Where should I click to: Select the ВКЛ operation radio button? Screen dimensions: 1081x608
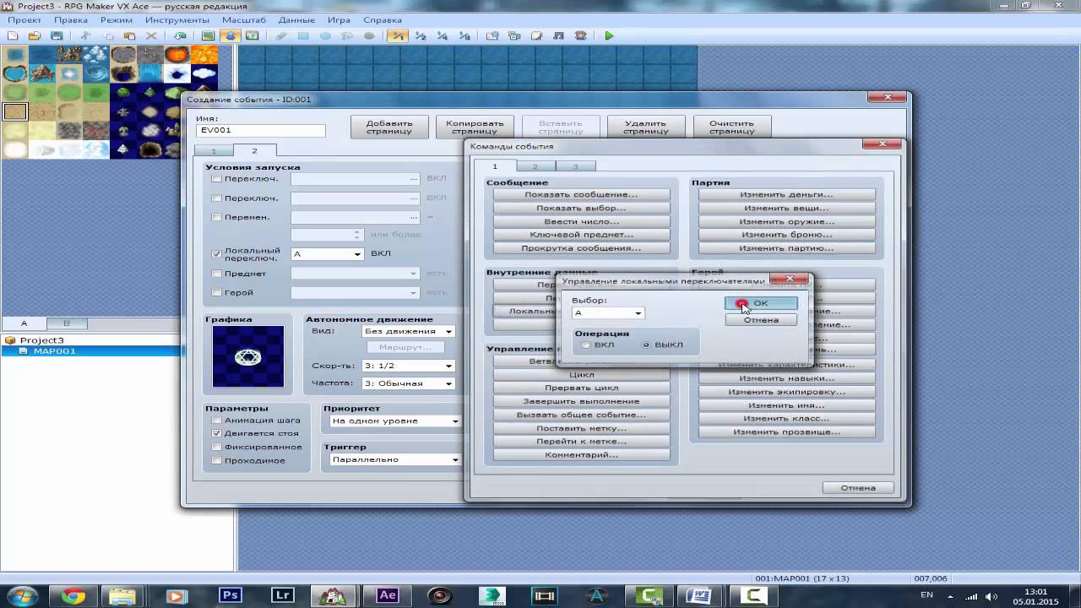[586, 345]
